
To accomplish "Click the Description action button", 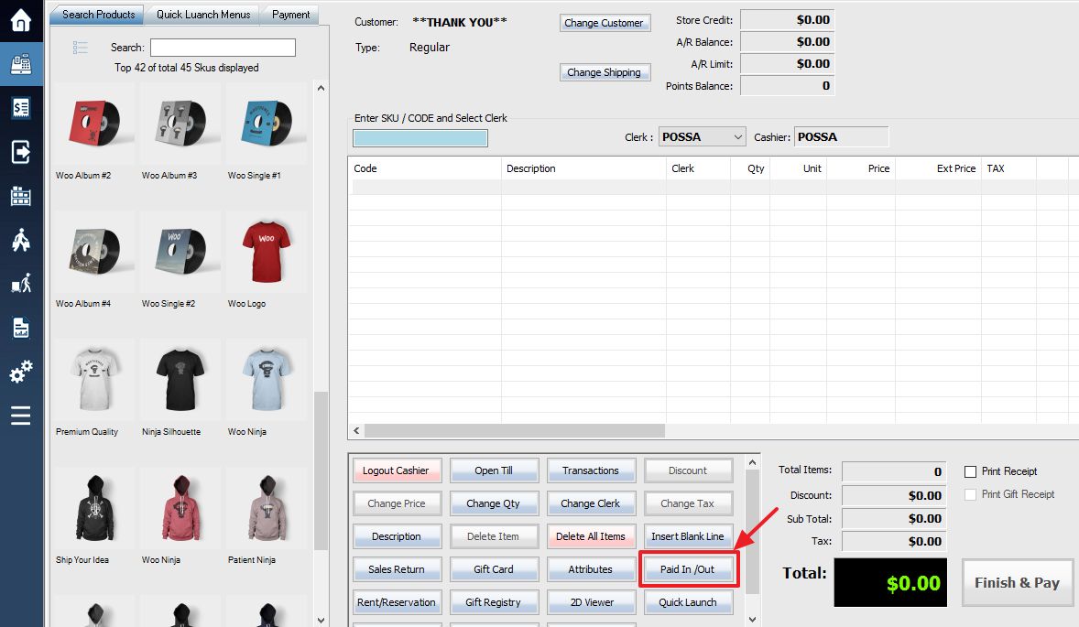I will pyautogui.click(x=397, y=537).
